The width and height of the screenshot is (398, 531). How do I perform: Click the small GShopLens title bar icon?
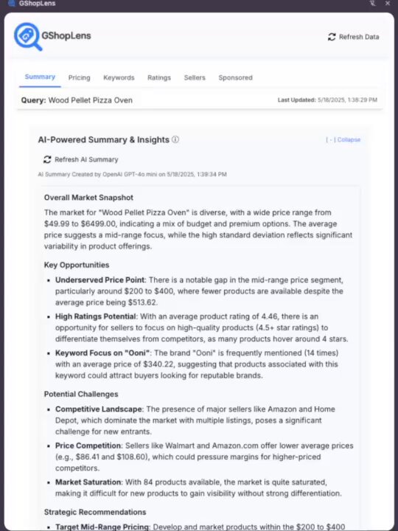coord(12,4)
